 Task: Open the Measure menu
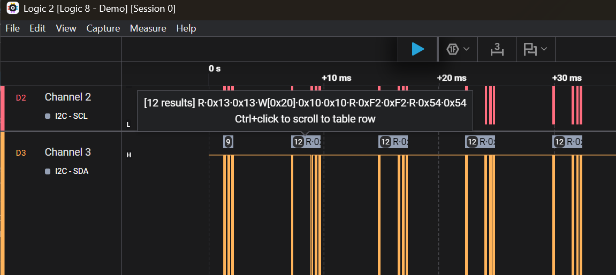point(148,28)
